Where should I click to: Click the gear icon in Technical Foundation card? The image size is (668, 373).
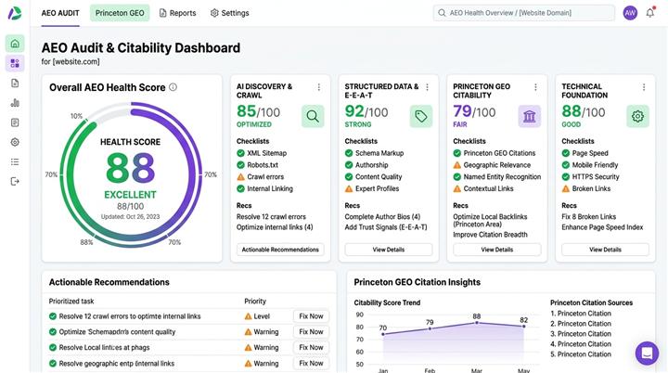click(x=637, y=116)
